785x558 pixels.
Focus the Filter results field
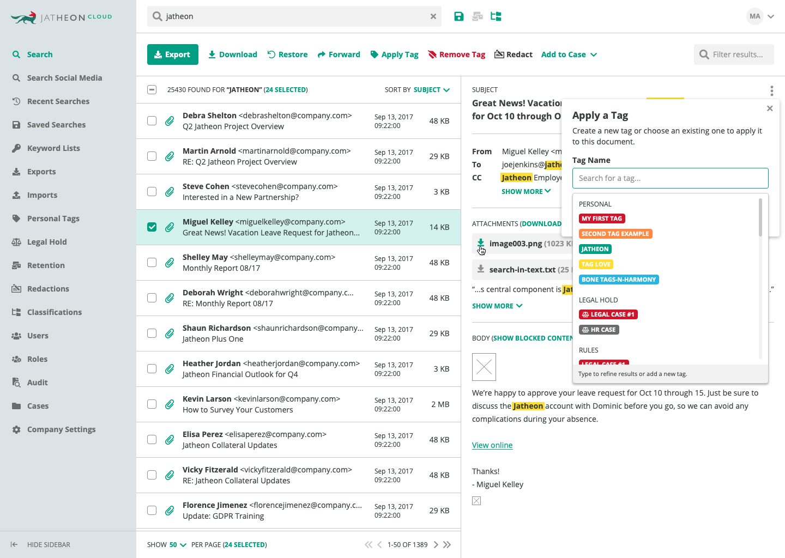(x=734, y=54)
